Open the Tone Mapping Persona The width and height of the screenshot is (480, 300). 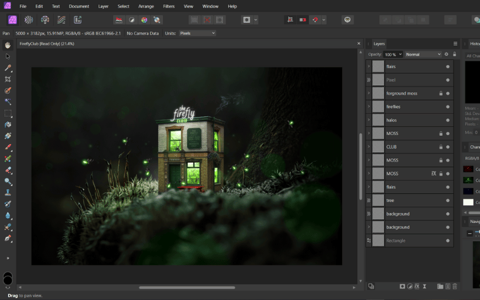[x=61, y=20]
